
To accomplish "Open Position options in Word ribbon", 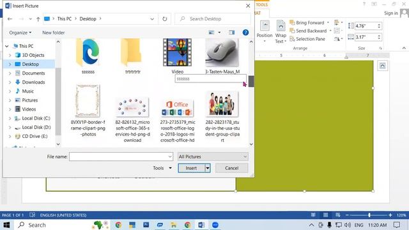I will (265, 31).
